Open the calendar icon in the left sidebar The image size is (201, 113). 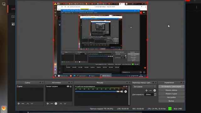coord(13,24)
